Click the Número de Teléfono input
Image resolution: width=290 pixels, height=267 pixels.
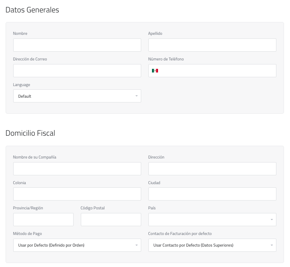pos(218,71)
